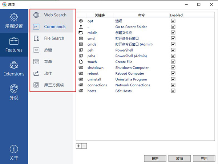The width and height of the screenshot is (218, 164).
Task: Click the File Search document icon
Action: coord(36,38)
